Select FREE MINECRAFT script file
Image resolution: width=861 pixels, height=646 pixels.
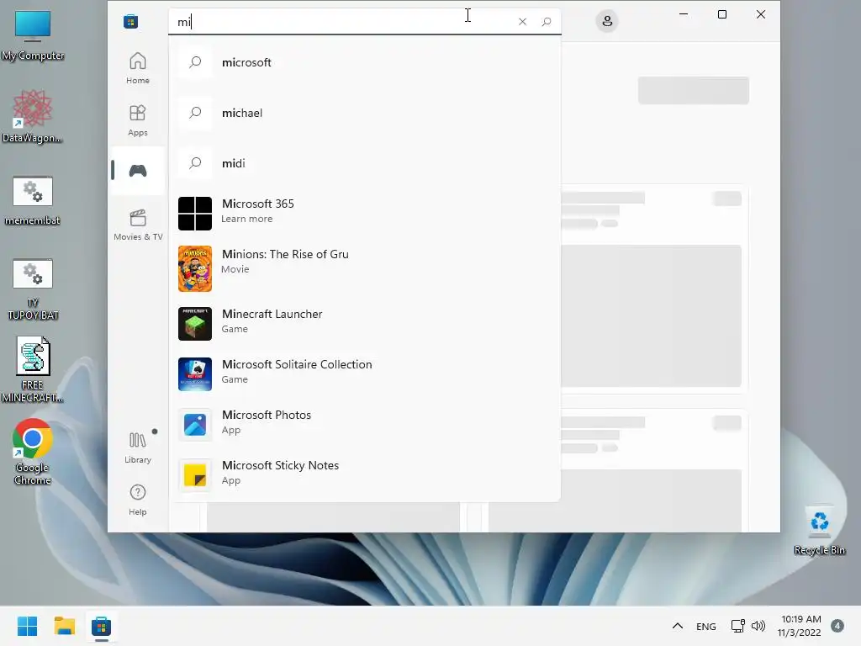pyautogui.click(x=33, y=370)
